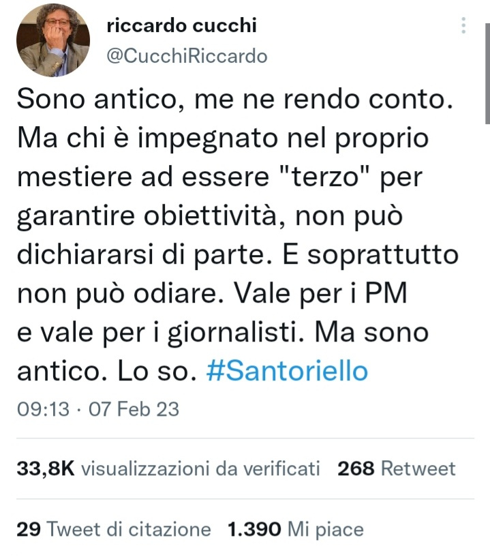Screen dimensions: 490x557
Task: Click the "Tweet di citazione" label
Action: pyautogui.click(x=129, y=529)
